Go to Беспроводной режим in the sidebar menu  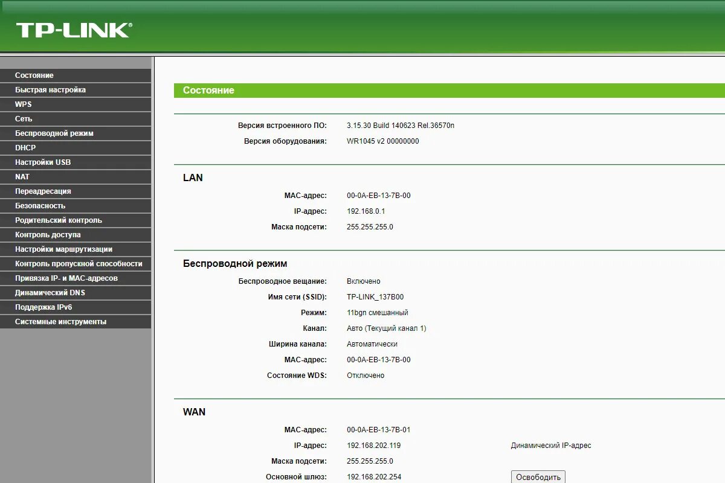(76, 133)
